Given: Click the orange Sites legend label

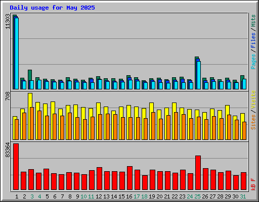Looking at the screenshot, I should [x=253, y=122].
